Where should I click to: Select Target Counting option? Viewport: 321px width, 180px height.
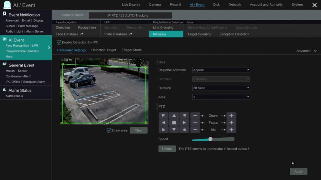(199, 34)
